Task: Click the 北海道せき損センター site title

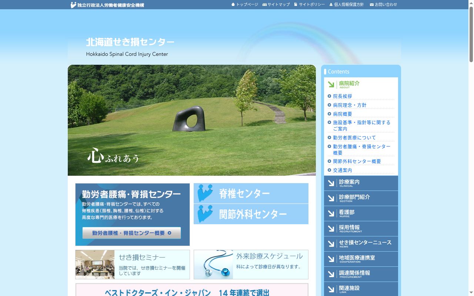Action: [x=130, y=42]
